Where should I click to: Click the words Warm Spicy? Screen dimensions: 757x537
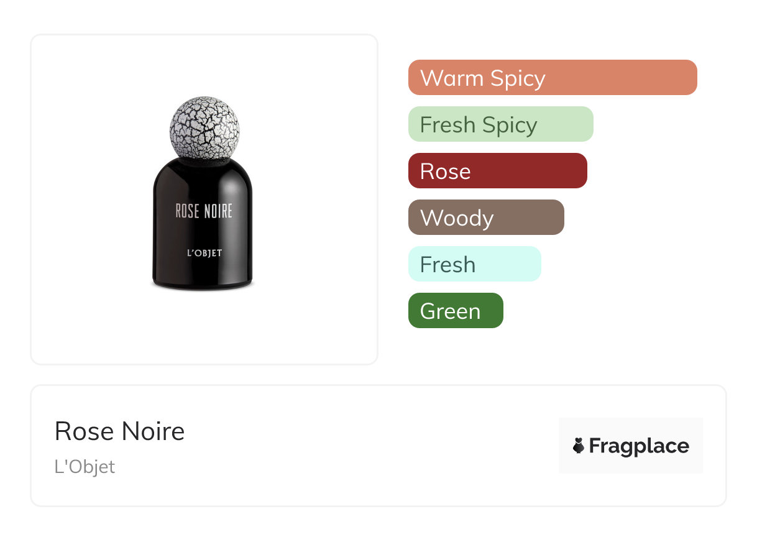tap(482, 78)
